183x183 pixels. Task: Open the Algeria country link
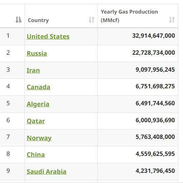(38, 104)
